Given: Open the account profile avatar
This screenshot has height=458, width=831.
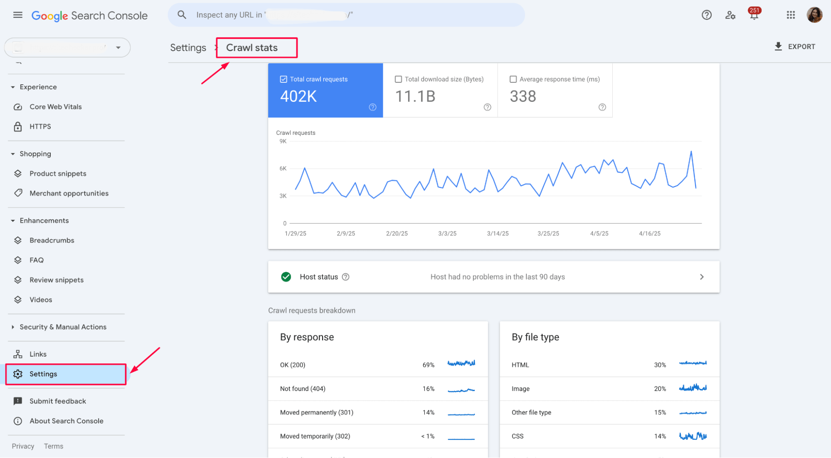Looking at the screenshot, I should click(x=814, y=15).
